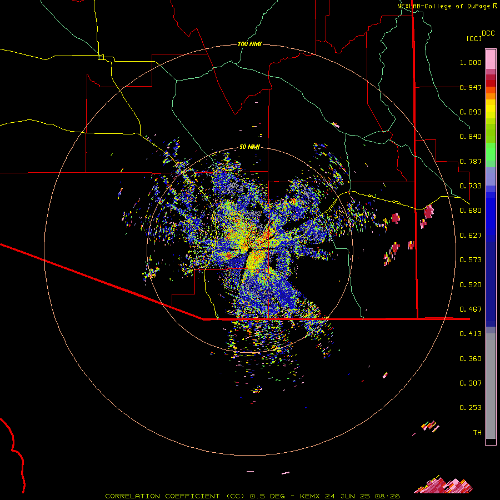Click the 24 JUN 25 08:26 timestamp
The height and width of the screenshot is (500, 500).
point(362,496)
